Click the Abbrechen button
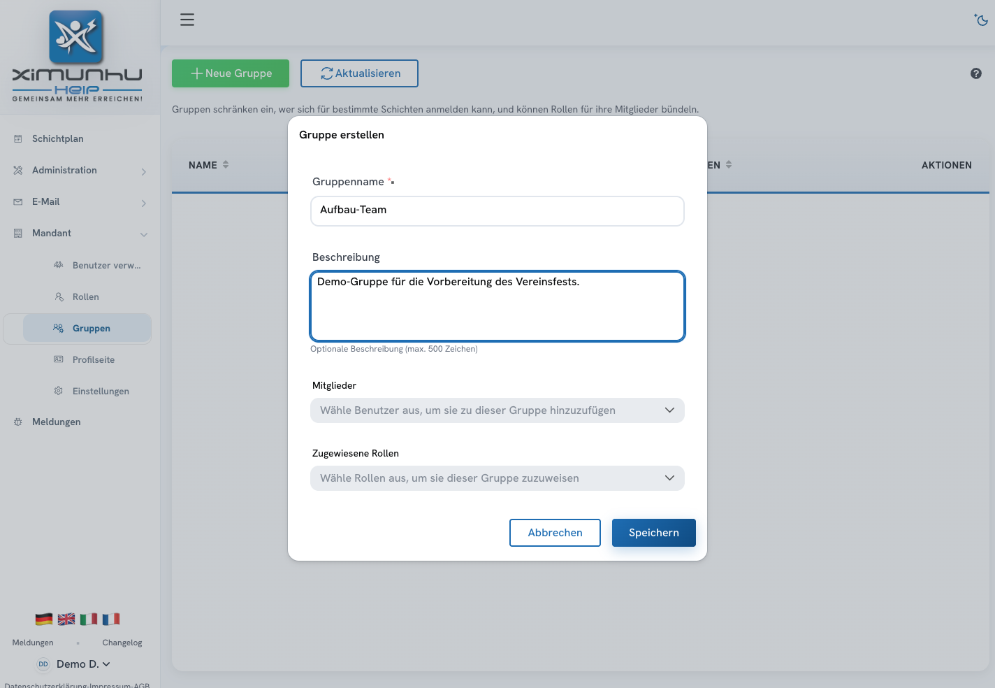 pos(555,533)
